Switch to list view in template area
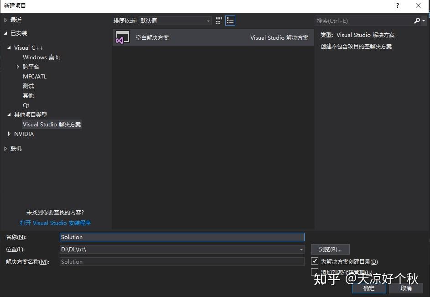 point(230,21)
